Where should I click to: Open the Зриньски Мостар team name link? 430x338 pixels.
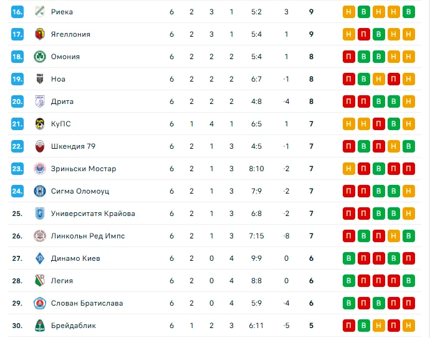(x=84, y=169)
